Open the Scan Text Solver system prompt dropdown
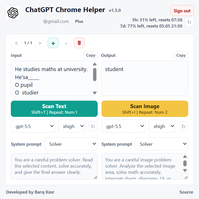The height and width of the screenshot is (199, 199). tap(71, 144)
